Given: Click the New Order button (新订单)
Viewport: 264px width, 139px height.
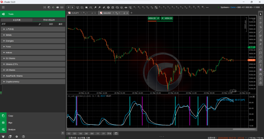Looking at the screenshot, I should pos(70,7).
